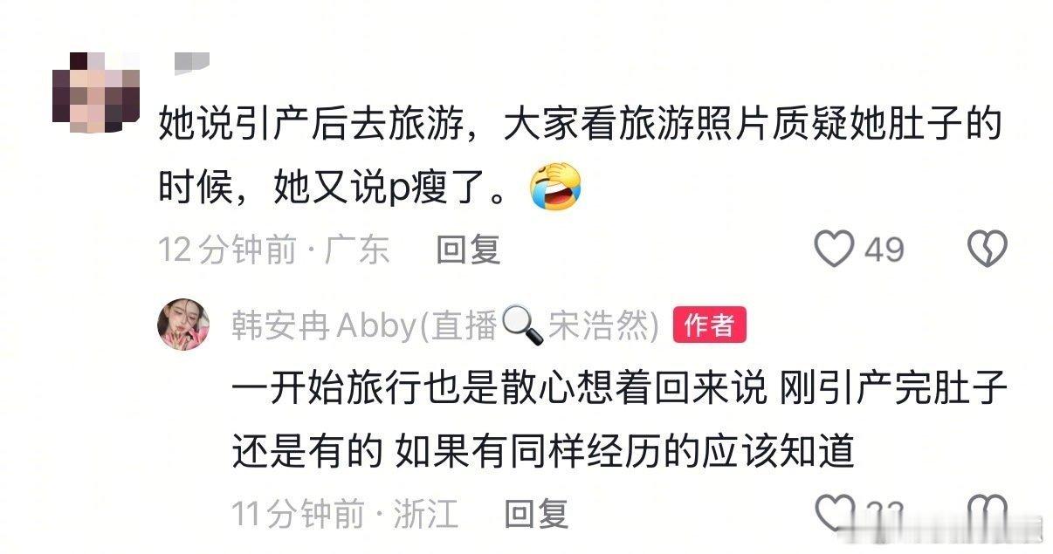This screenshot has height=554, width=1053.
Task: Toggle the heart like on 韩安冉's reply
Action: [x=834, y=512]
